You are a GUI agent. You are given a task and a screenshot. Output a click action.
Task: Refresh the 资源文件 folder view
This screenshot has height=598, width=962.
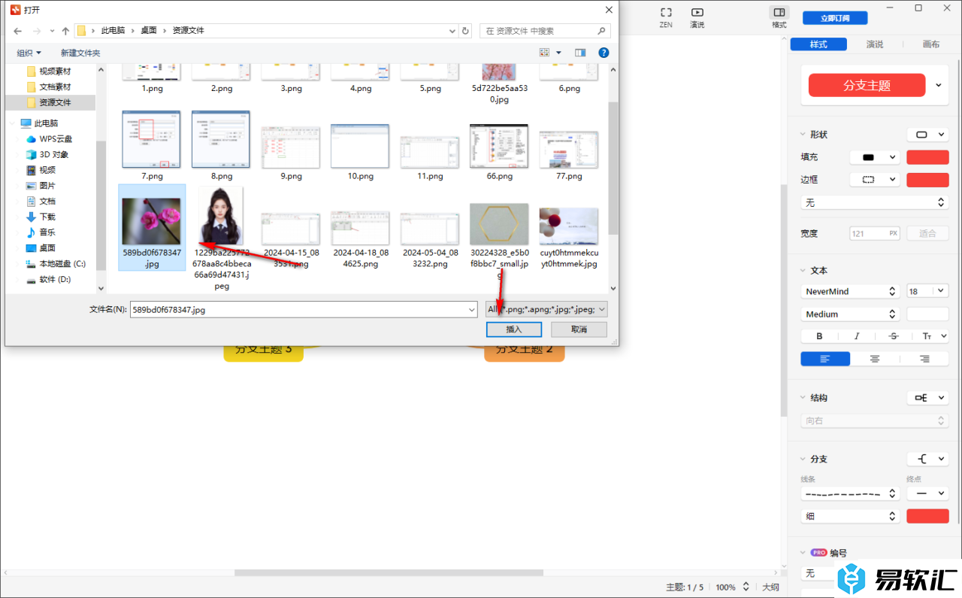coord(465,31)
